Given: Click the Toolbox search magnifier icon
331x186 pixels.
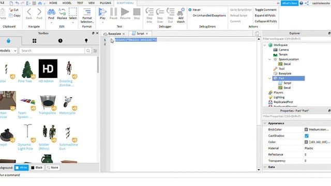Looking at the screenshot, I should [88, 51].
